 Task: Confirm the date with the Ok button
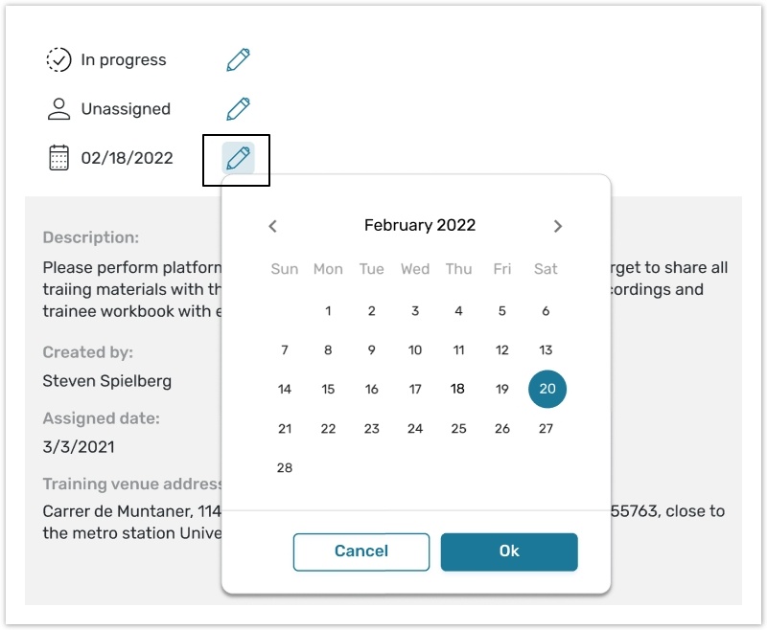(x=509, y=551)
